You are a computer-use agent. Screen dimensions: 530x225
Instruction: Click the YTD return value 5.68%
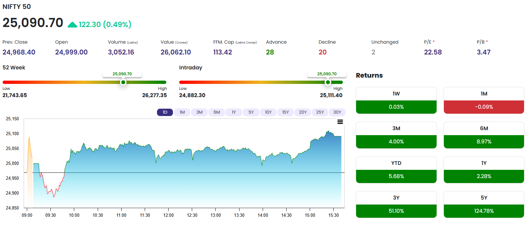[396, 176]
